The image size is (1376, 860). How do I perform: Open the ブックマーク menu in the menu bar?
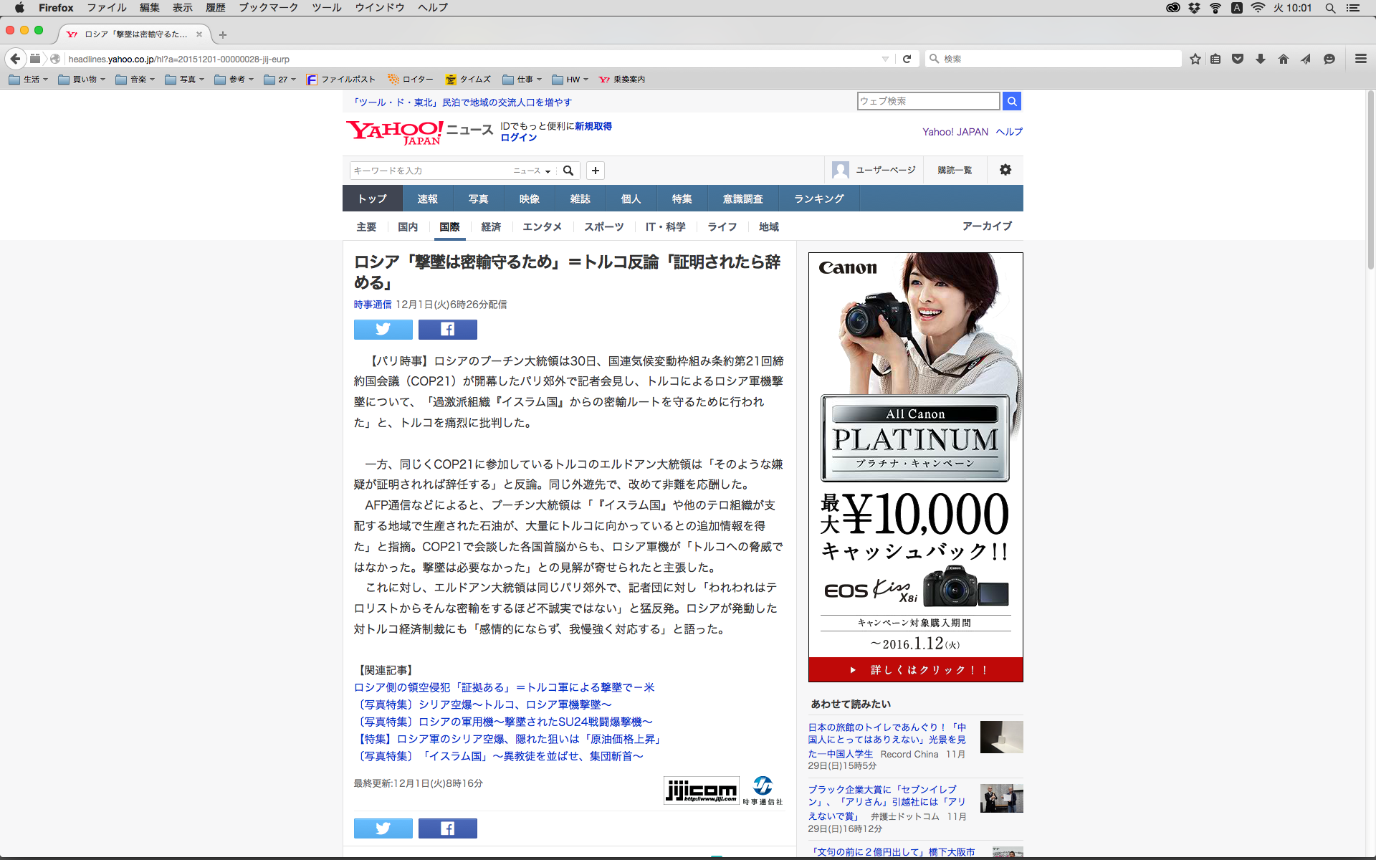tap(268, 8)
